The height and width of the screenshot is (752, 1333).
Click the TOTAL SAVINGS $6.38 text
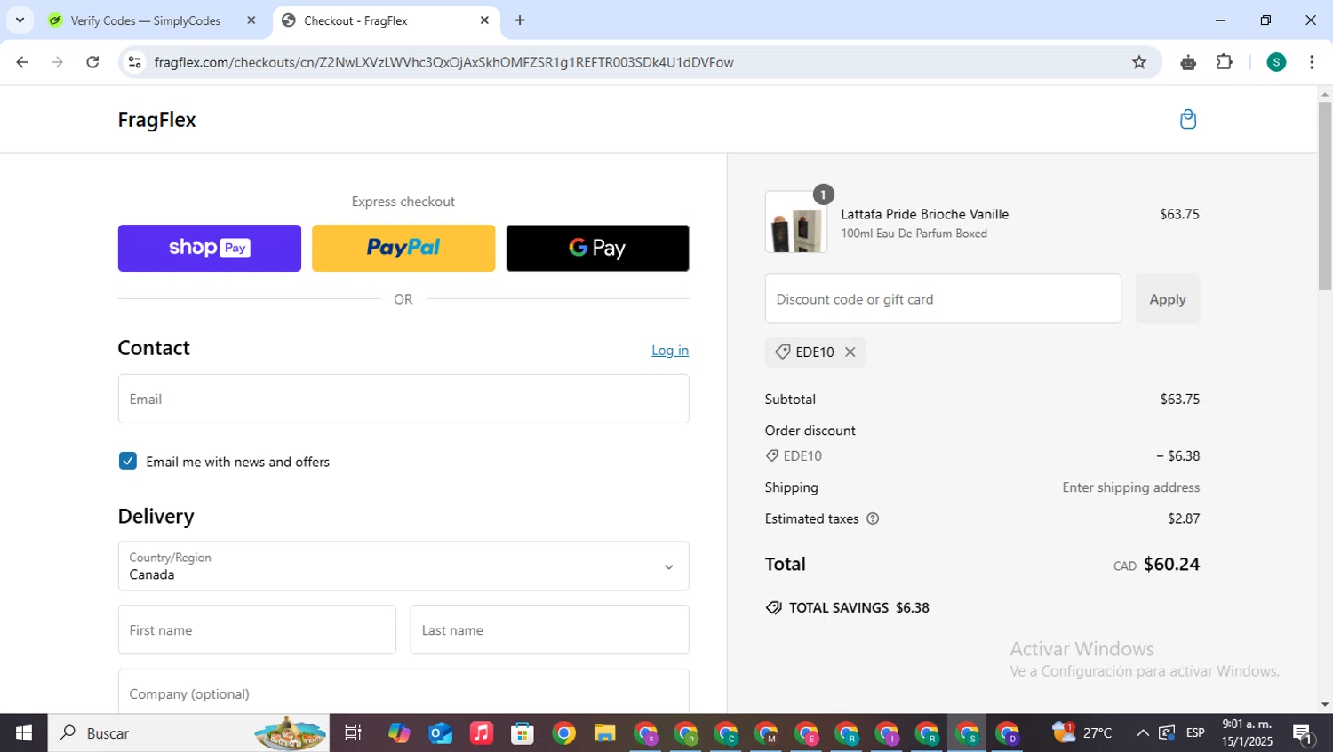(858, 608)
